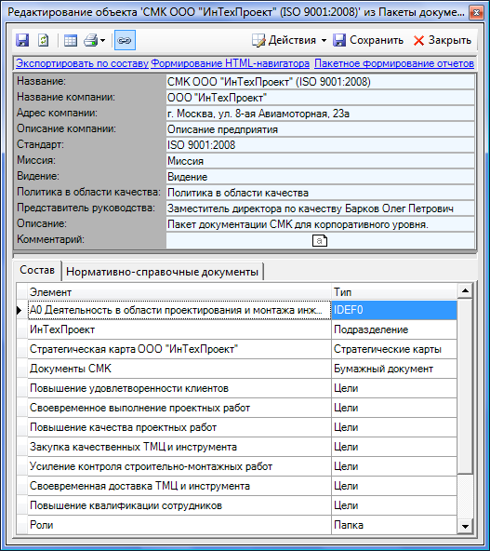Click the note icon in Комментарий field
The width and height of the screenshot is (490, 551).
pyautogui.click(x=320, y=241)
